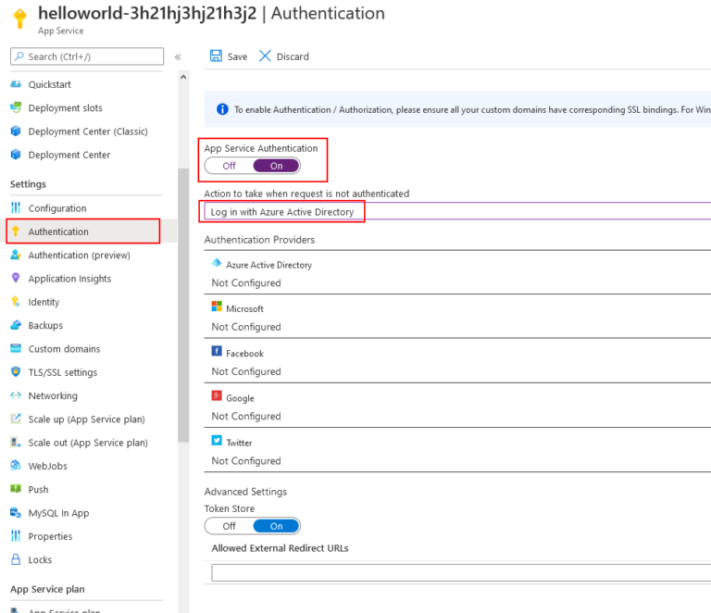
Task: Click the Discard button label
Action: click(x=293, y=56)
